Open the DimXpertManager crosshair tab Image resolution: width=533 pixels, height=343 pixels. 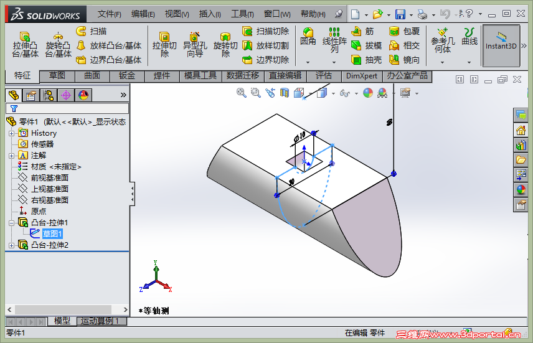pyautogui.click(x=66, y=95)
